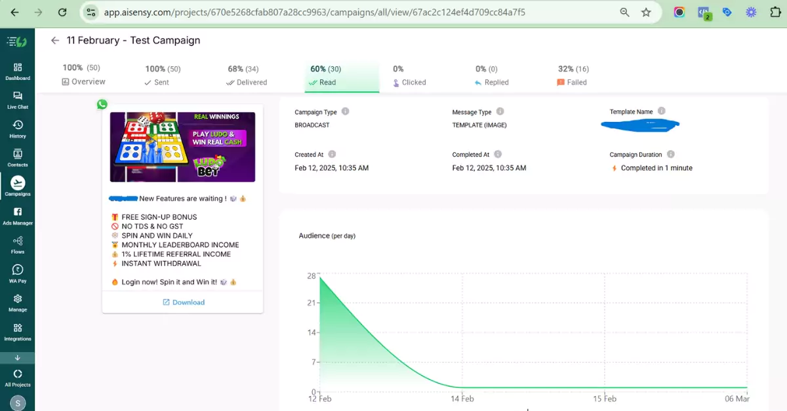
Task: Open Integrations in the sidebar
Action: tap(18, 332)
